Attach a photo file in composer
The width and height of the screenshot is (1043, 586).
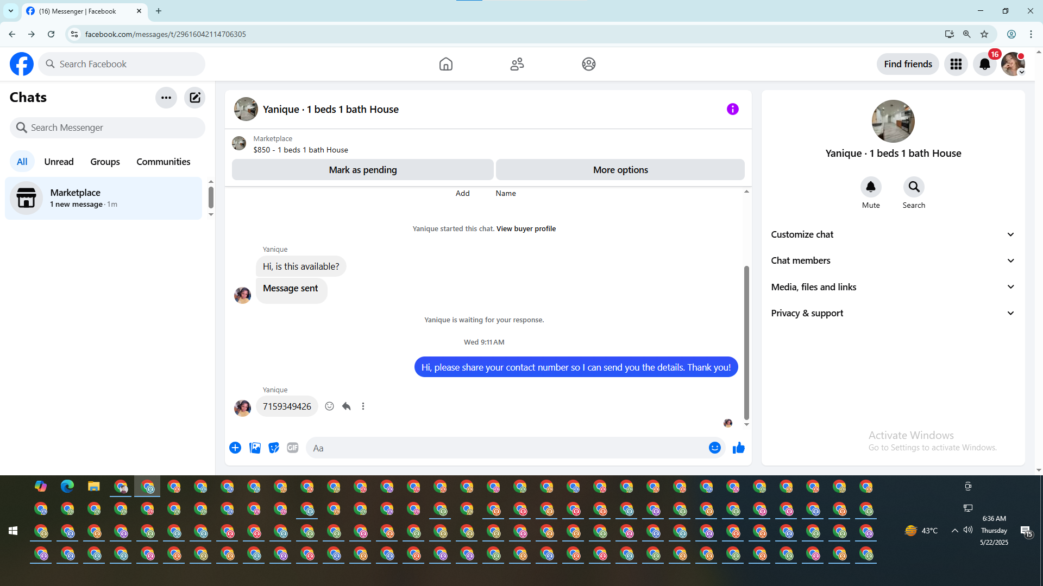(255, 448)
